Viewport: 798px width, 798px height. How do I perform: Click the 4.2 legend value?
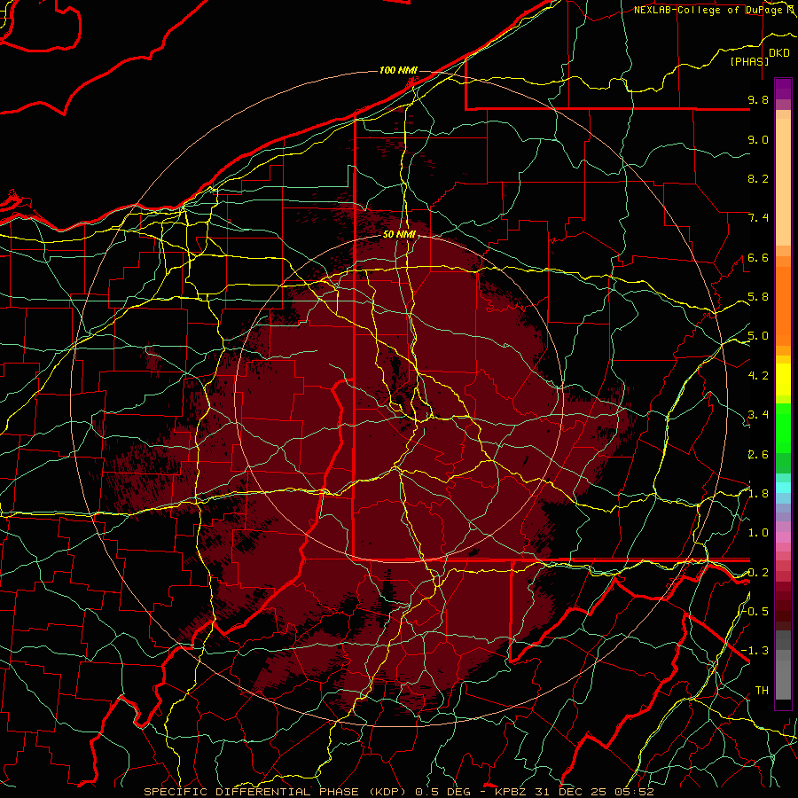coord(758,376)
